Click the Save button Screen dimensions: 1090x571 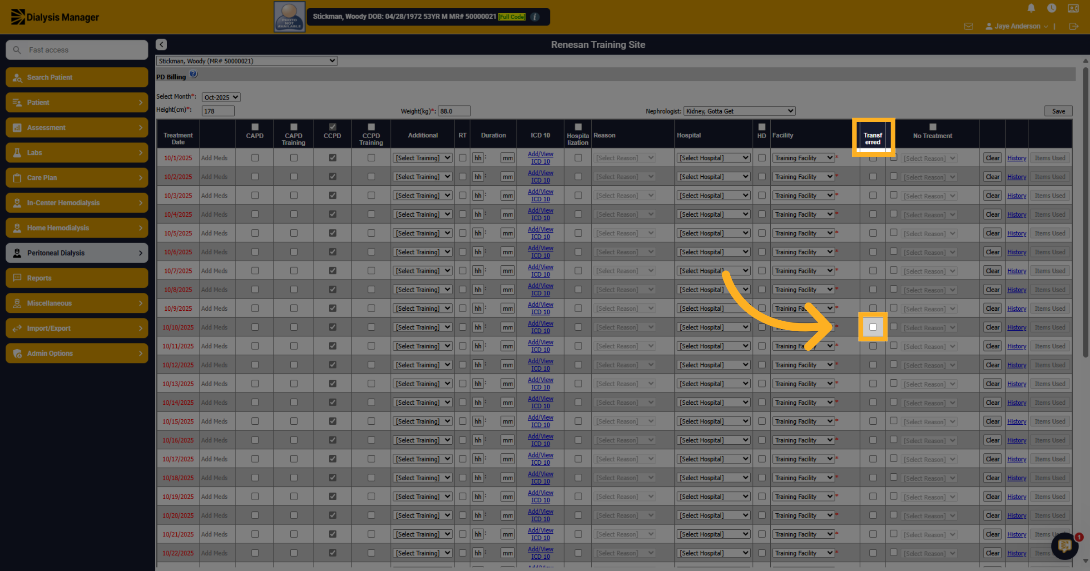pos(1058,111)
